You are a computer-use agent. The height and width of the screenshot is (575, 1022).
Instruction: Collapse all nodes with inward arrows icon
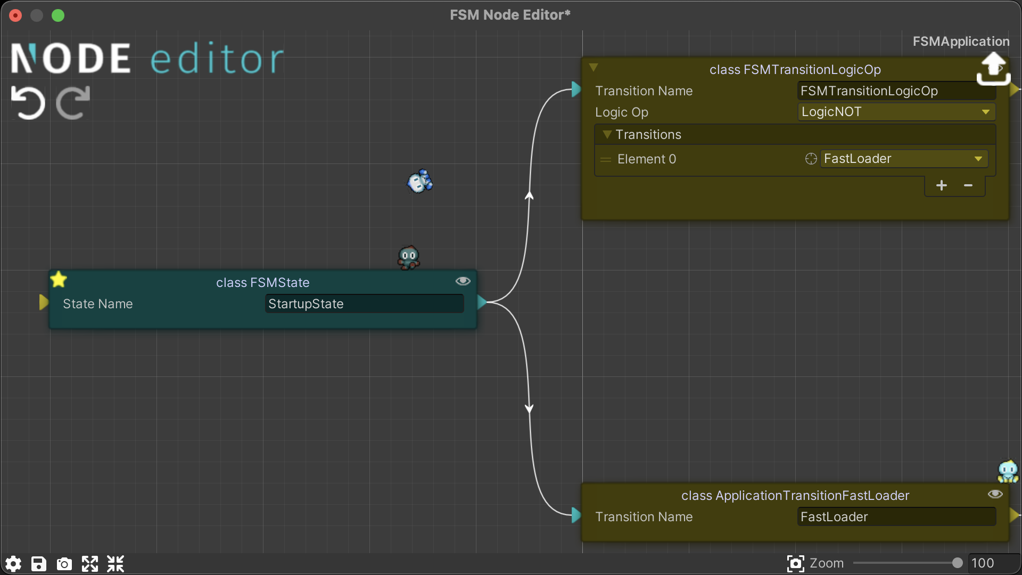tap(116, 564)
